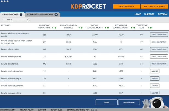Sort by Est. Amazon Searches/Month arrows
The image size is (169, 111).
coord(132,28)
